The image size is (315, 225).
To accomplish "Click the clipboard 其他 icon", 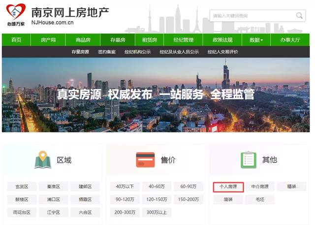I will [x=249, y=160].
